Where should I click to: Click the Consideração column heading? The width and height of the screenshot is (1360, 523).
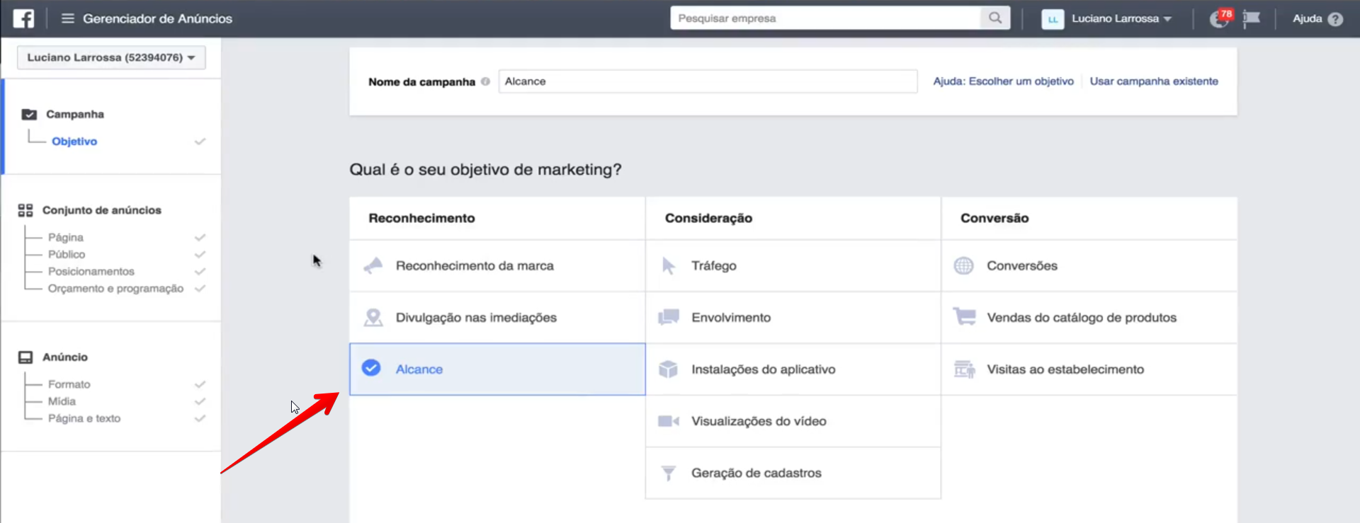pyautogui.click(x=708, y=219)
